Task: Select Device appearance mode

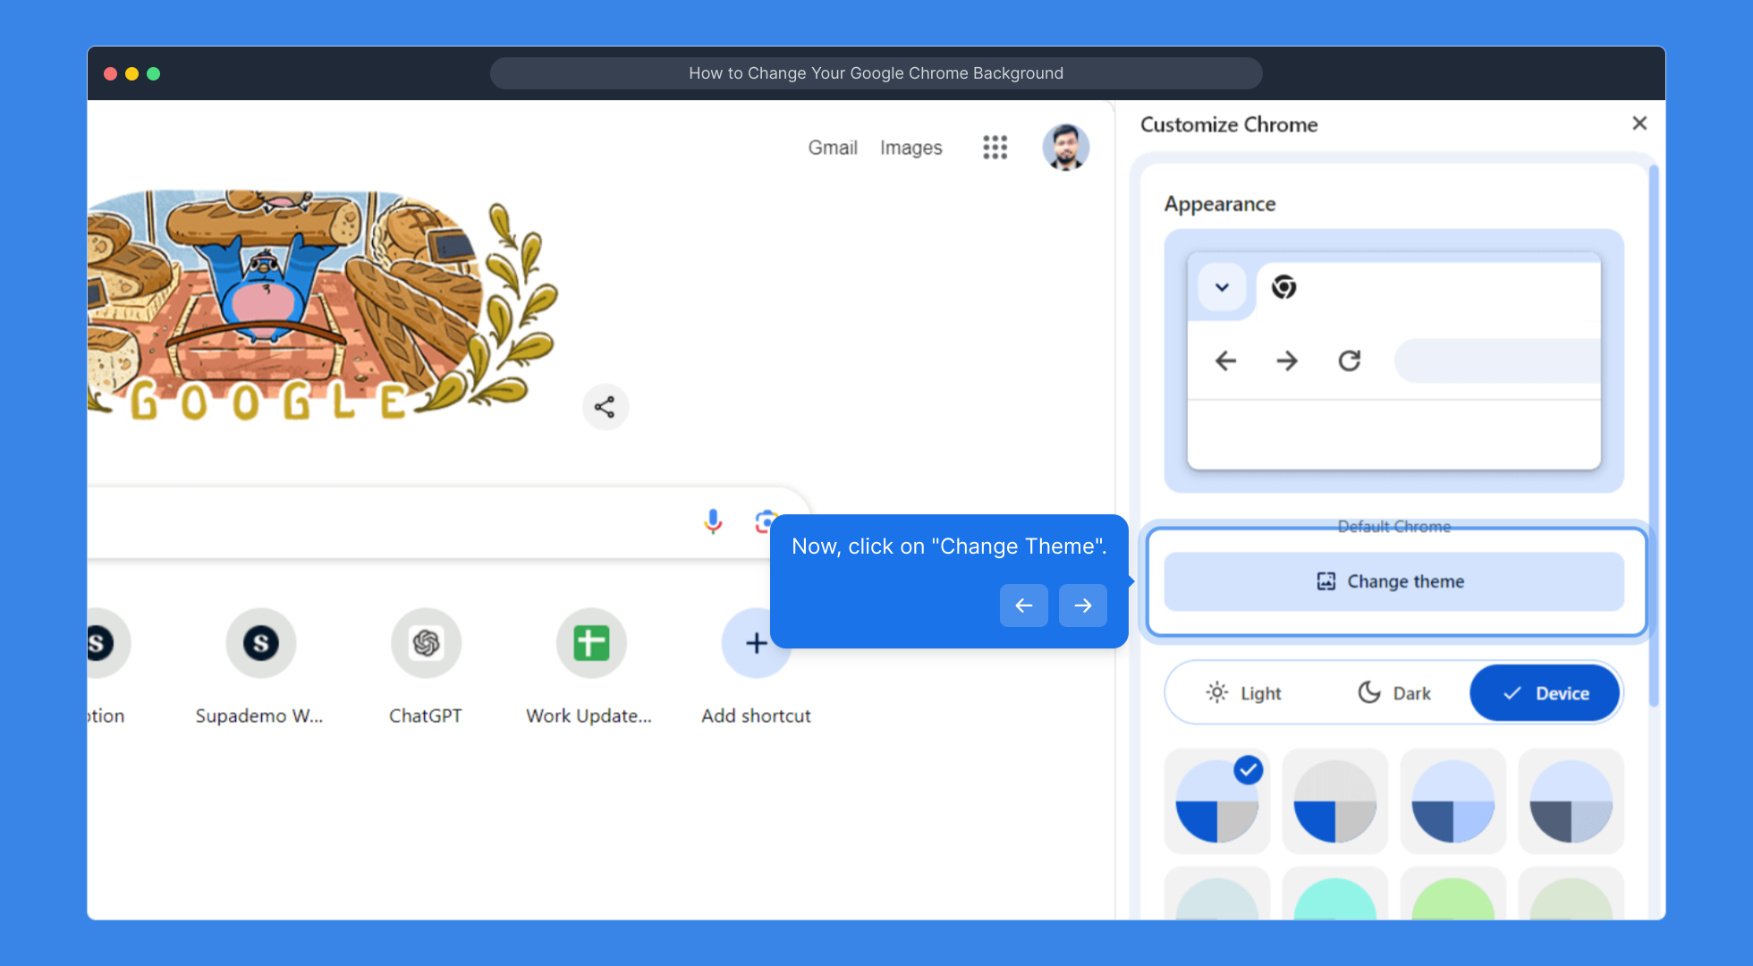Action: [1546, 693]
